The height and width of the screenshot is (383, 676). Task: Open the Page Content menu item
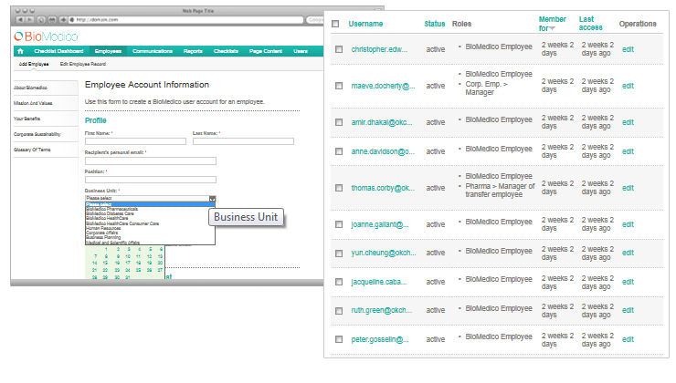click(266, 51)
